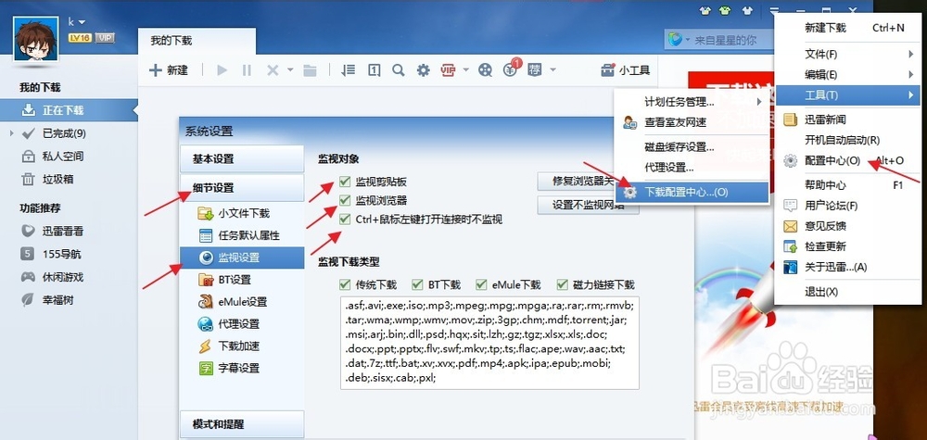This screenshot has width=927, height=440.
Task: Click the 新建 new download button
Action: 169,70
